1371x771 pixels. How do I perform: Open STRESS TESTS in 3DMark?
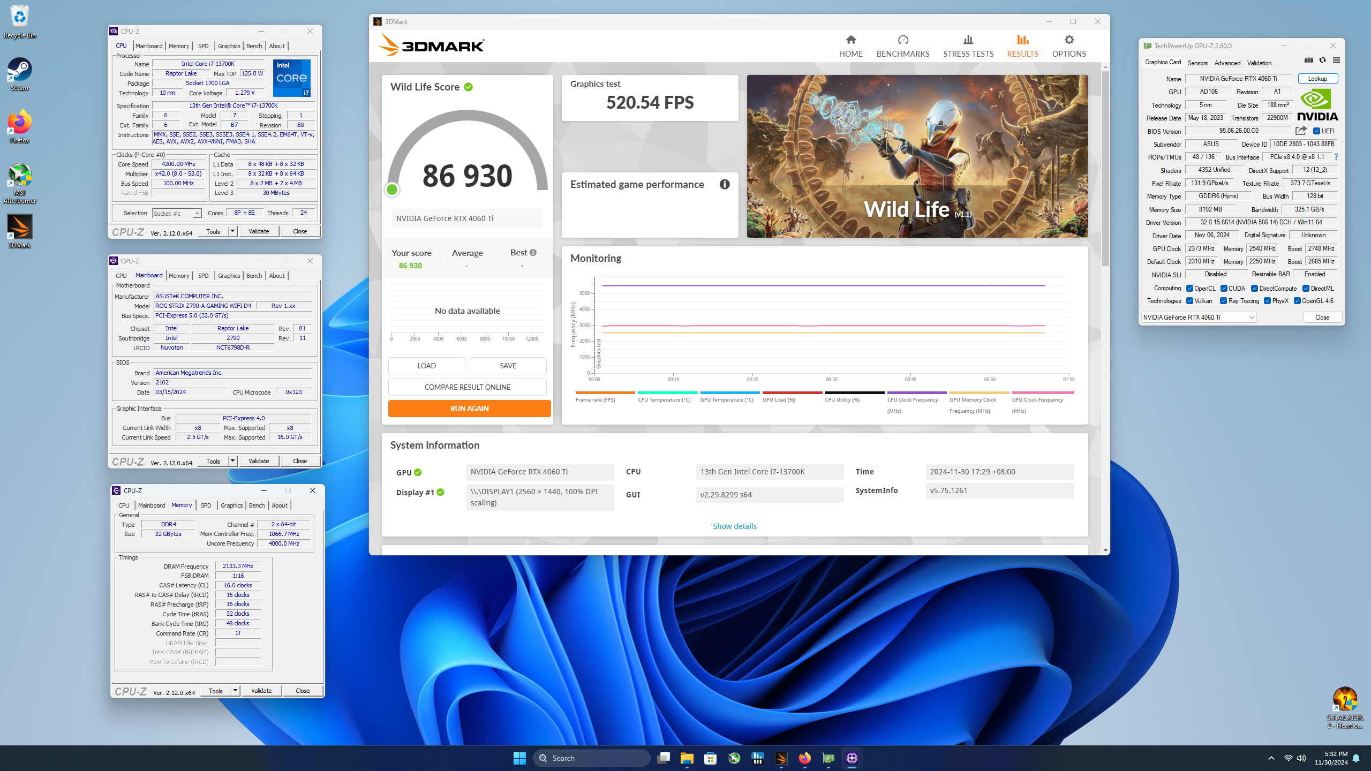pos(968,46)
